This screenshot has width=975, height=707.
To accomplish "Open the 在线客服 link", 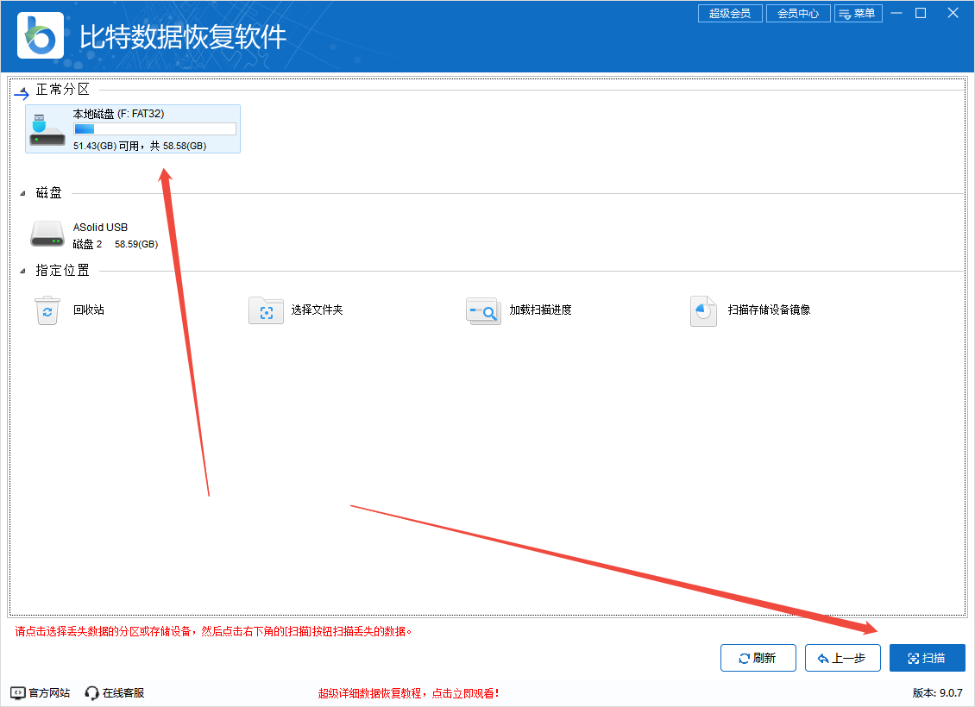I will point(123,692).
